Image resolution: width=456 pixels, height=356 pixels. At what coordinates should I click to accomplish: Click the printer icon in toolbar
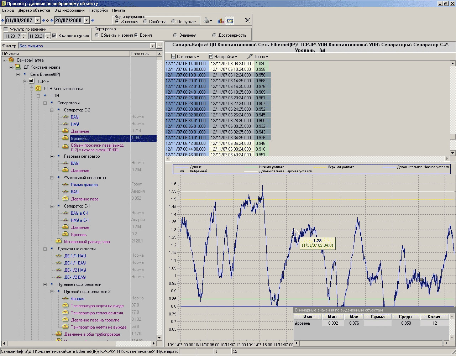coord(206,21)
